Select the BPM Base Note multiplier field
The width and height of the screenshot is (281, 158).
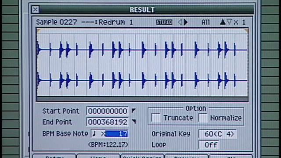click(117, 133)
